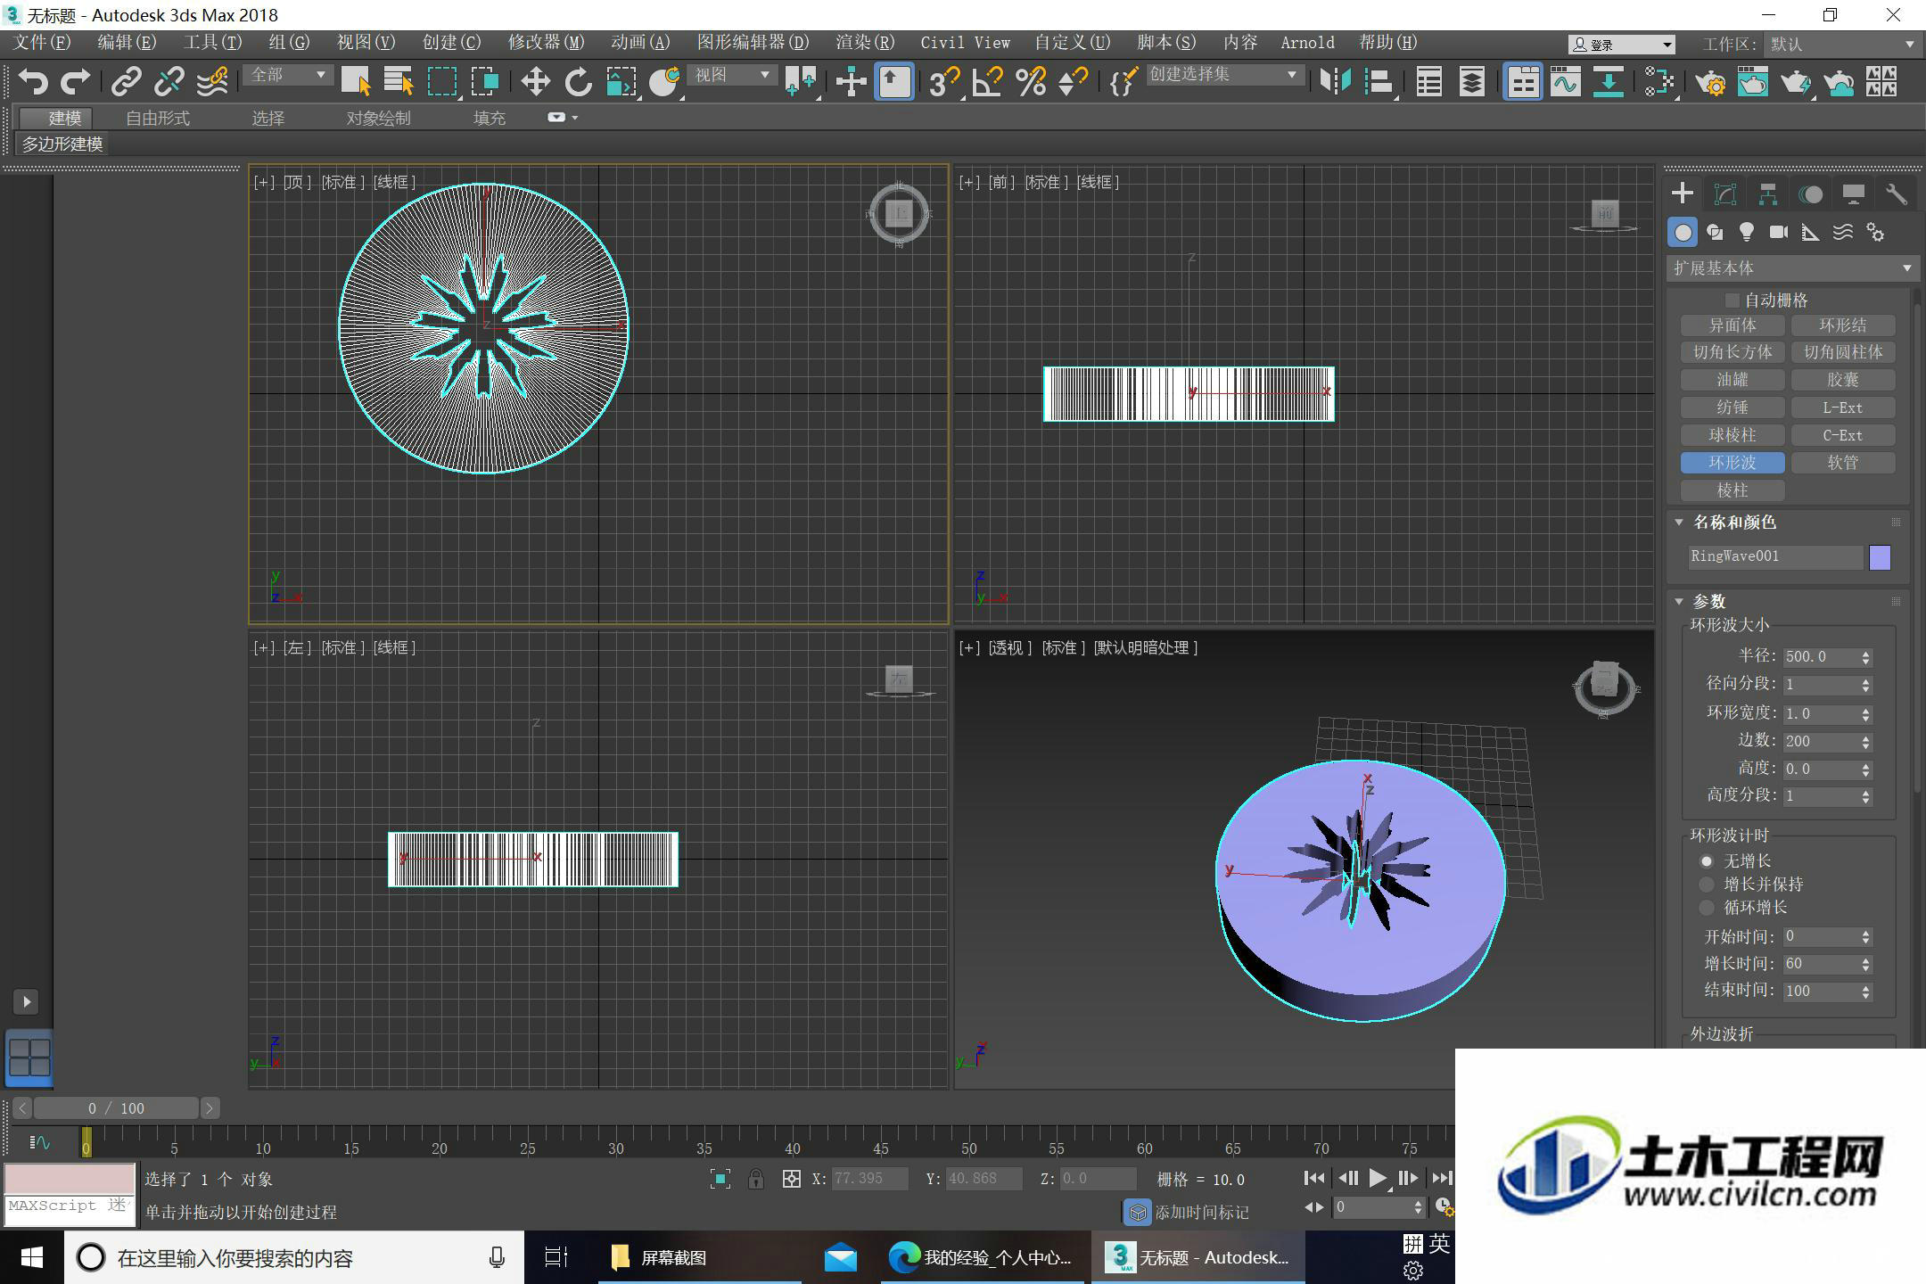Switch to the Modify command panel

1724,193
